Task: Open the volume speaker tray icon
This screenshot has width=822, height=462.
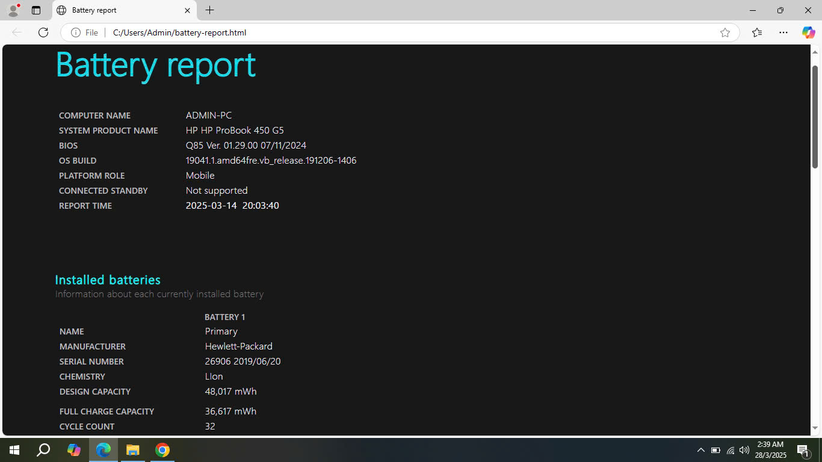Action: click(x=744, y=450)
